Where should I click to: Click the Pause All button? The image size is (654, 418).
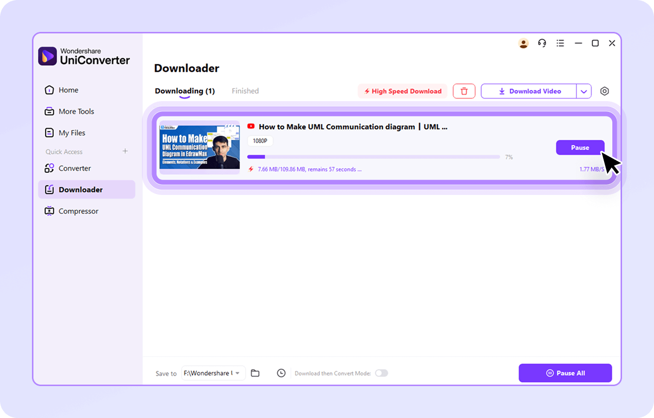pyautogui.click(x=565, y=373)
